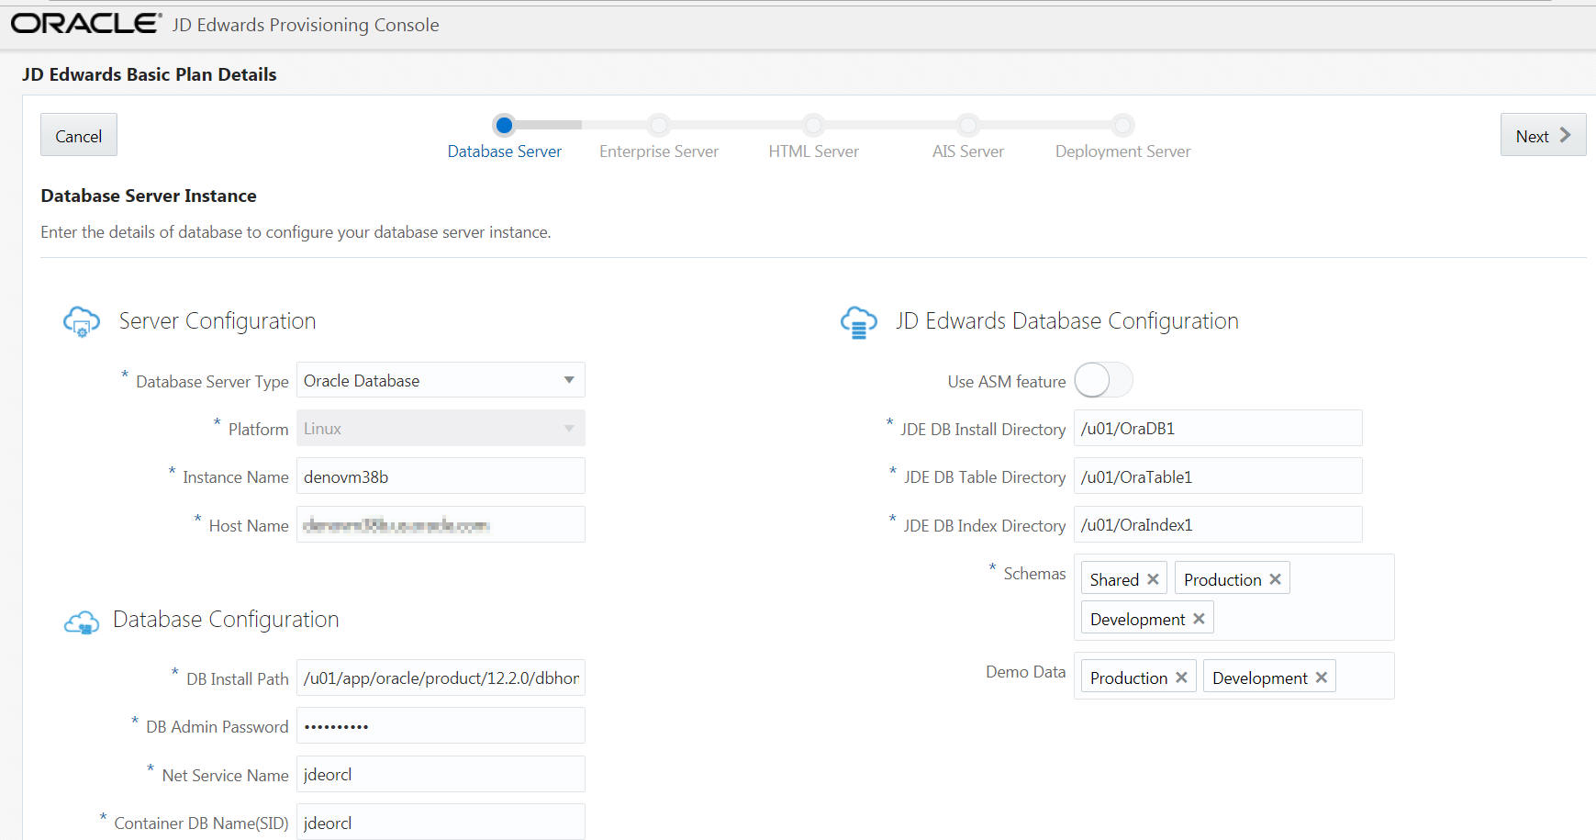Click the Cancel button

pos(78,135)
